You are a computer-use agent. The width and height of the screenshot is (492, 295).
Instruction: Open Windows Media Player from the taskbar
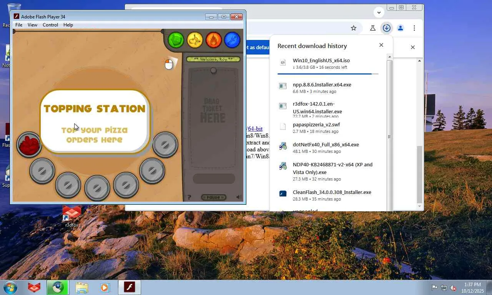(105, 287)
